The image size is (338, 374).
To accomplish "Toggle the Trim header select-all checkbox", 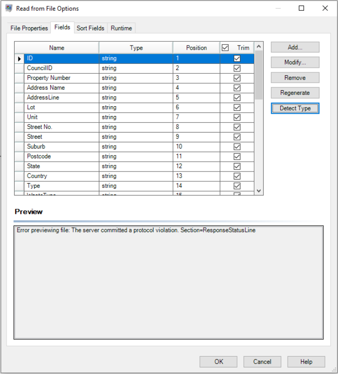I will point(225,47).
